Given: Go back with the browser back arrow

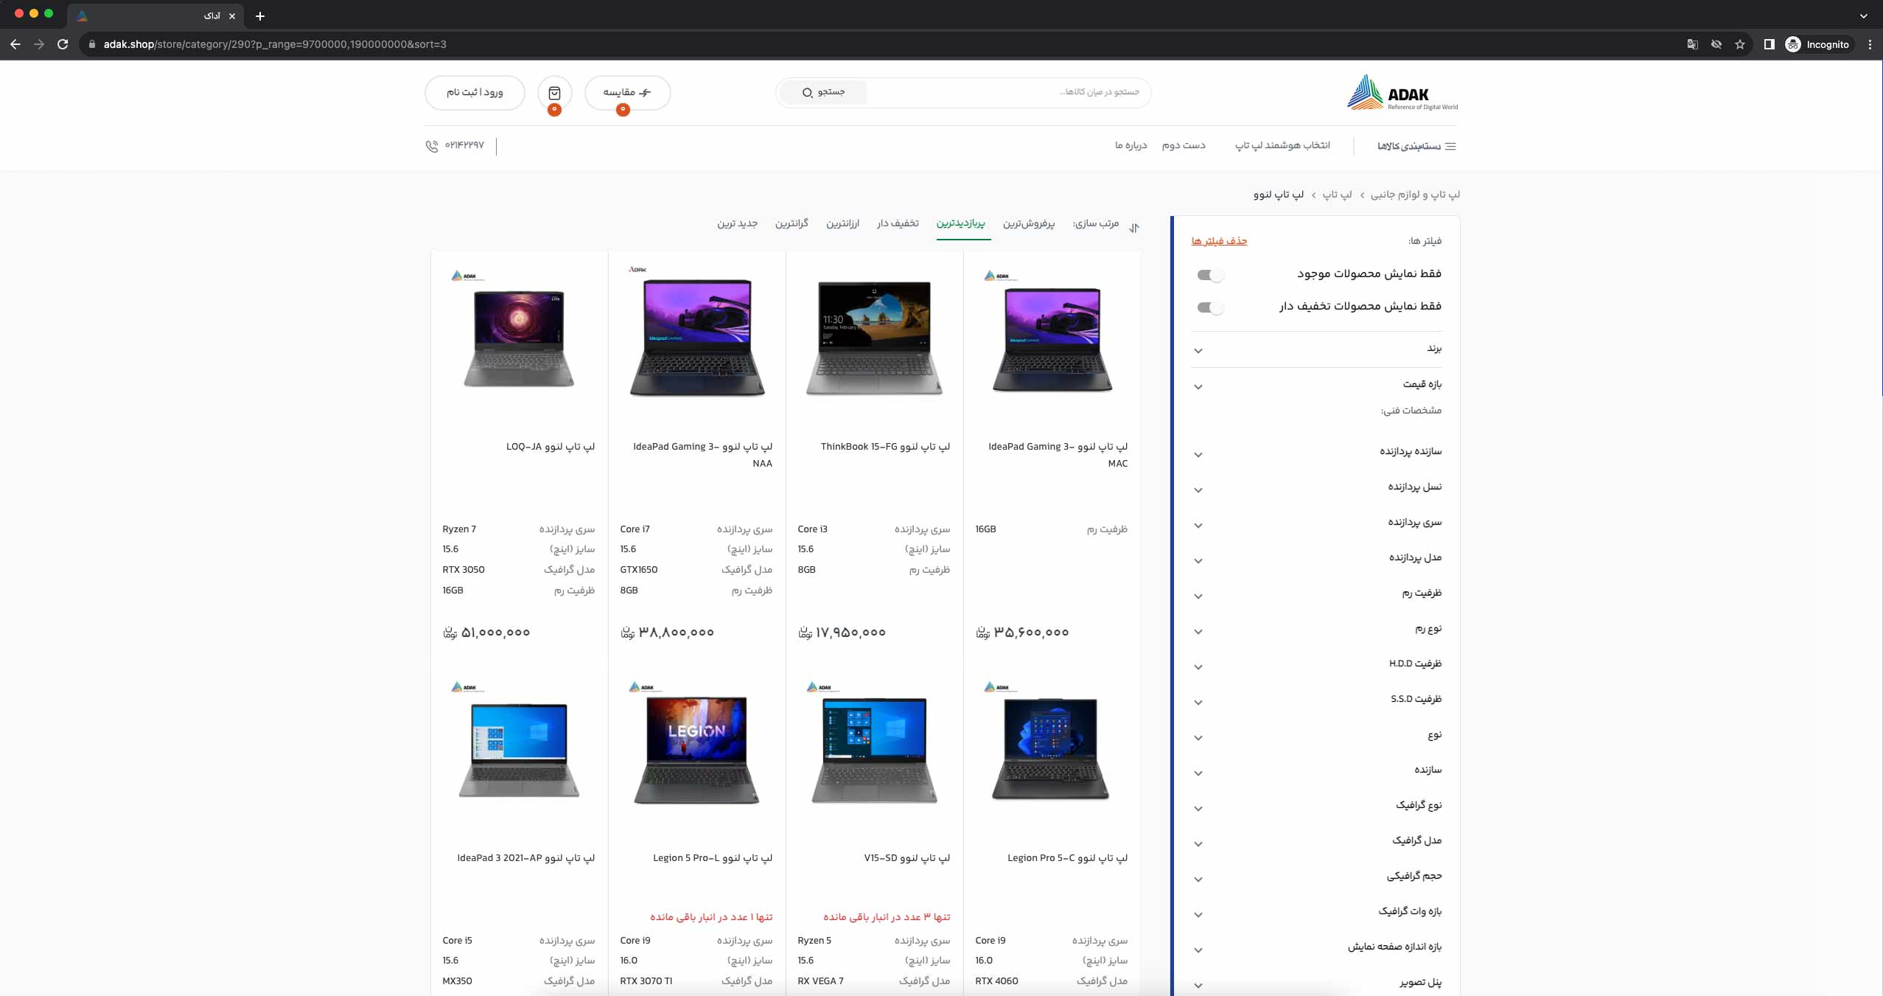Looking at the screenshot, I should click(15, 44).
